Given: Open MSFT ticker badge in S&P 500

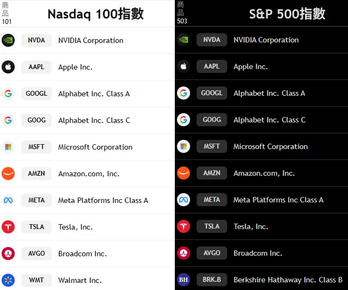Looking at the screenshot, I should click(212, 146).
